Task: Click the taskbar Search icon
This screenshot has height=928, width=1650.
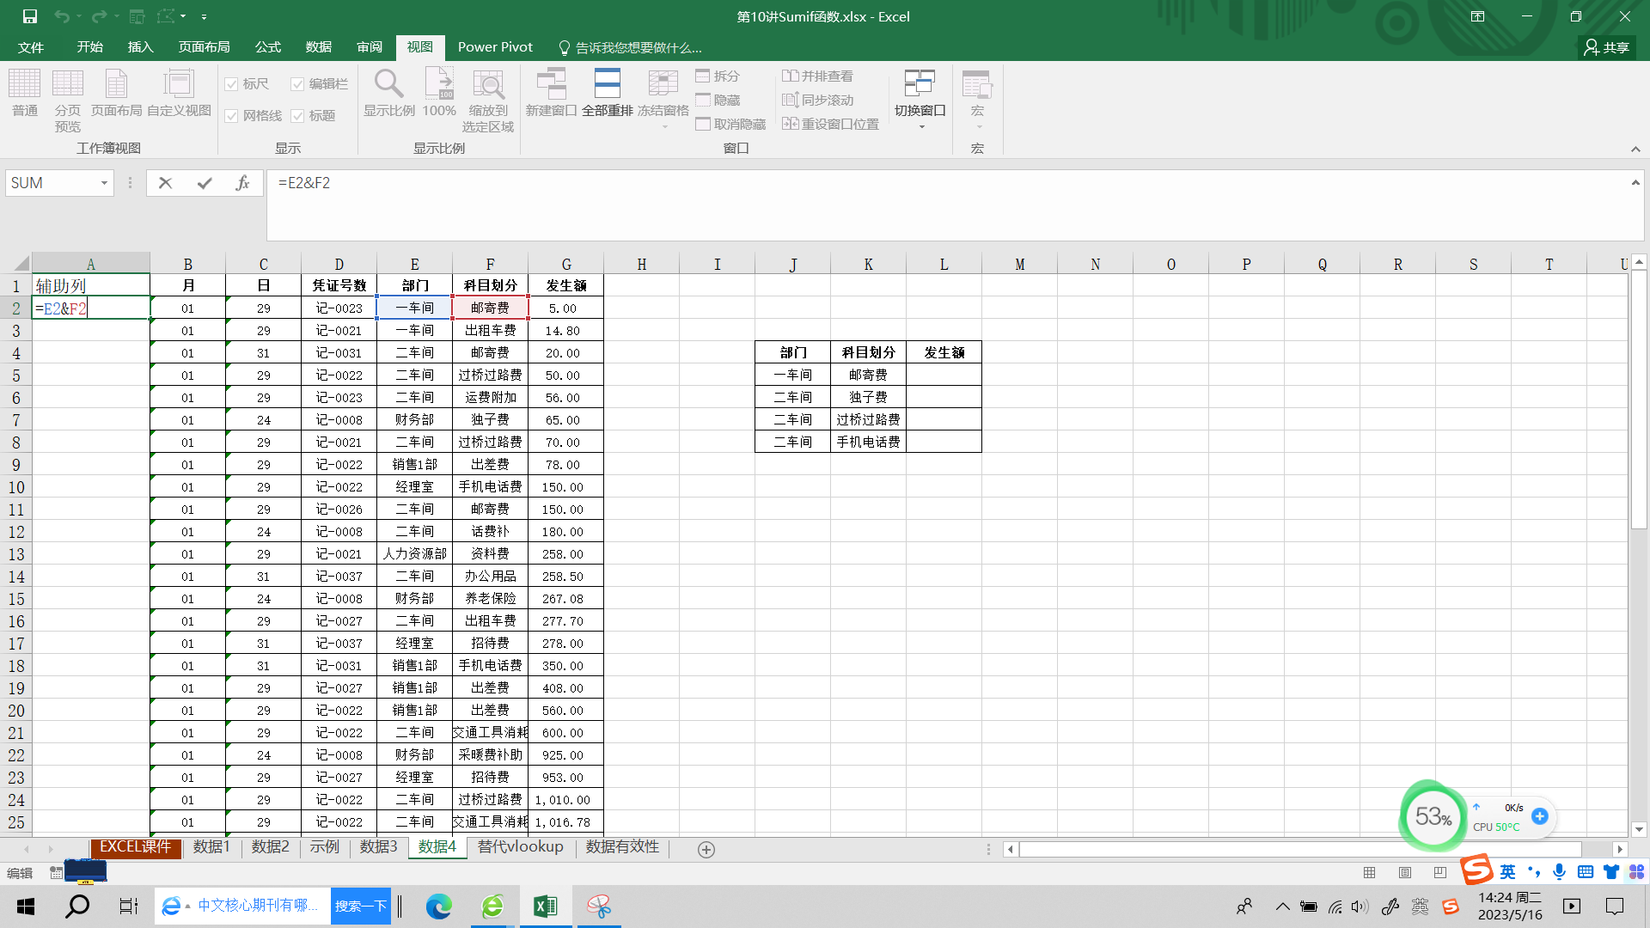Action: pyautogui.click(x=77, y=907)
